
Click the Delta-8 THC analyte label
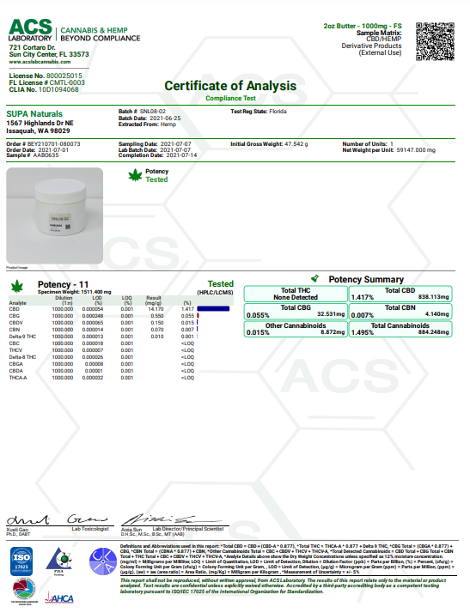(22, 357)
